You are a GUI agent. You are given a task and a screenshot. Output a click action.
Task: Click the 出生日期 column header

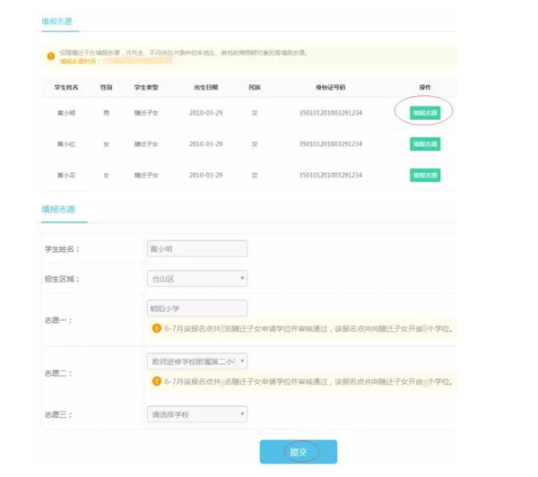(206, 88)
